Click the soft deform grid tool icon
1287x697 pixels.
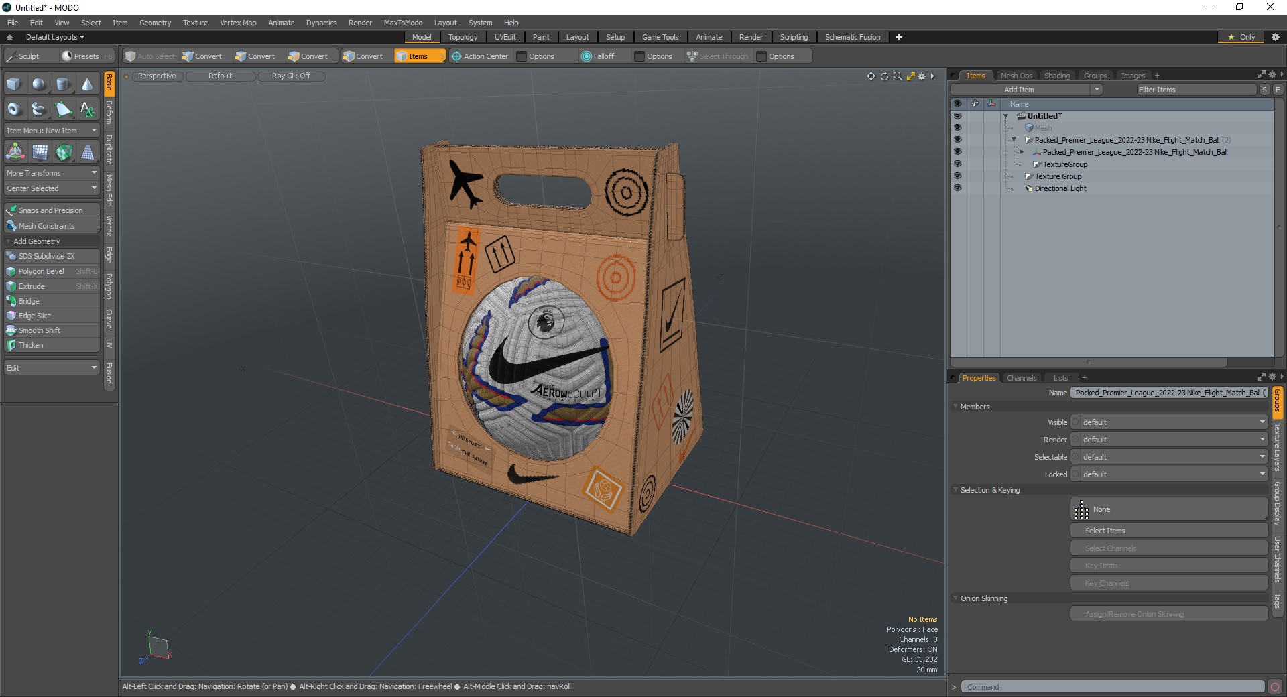pyautogui.click(x=39, y=153)
